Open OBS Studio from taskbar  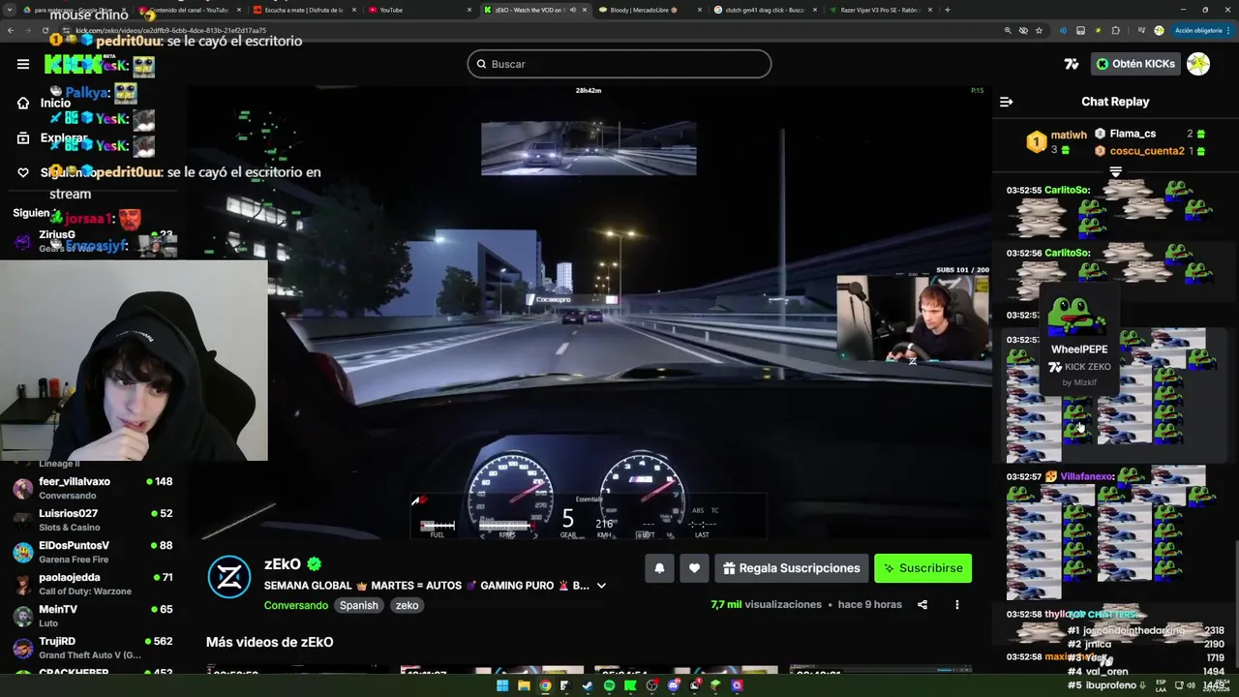point(651,685)
